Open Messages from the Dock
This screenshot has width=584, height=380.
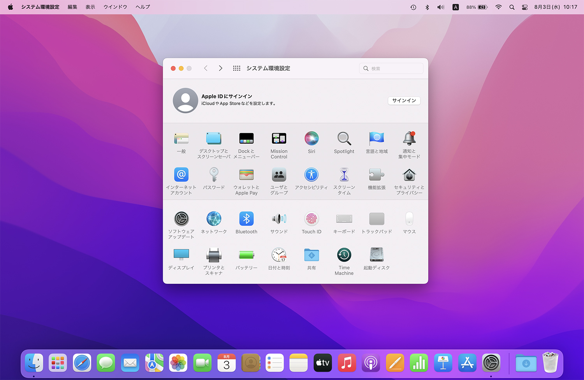(x=106, y=363)
